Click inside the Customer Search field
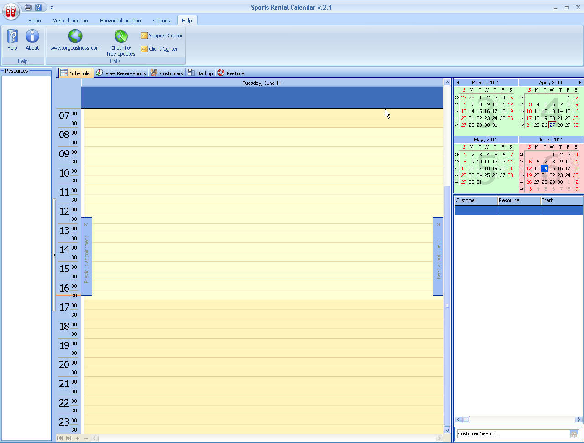This screenshot has height=443, width=584. (x=502, y=433)
